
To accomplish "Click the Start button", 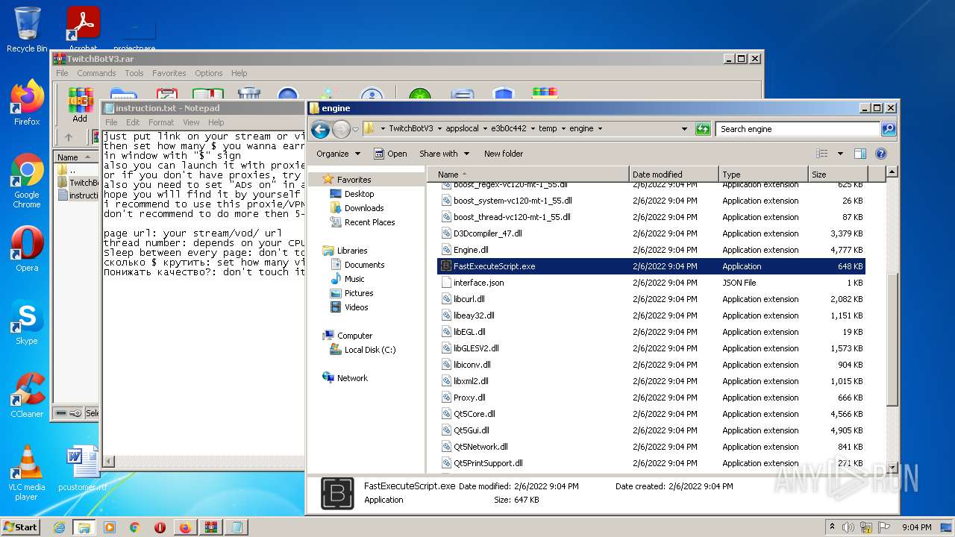I will pos(21,527).
